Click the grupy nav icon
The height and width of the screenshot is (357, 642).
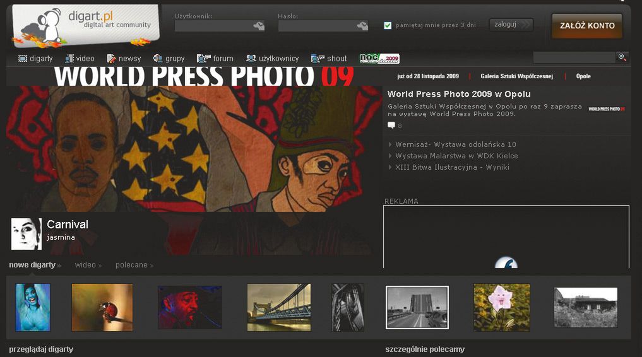158,59
